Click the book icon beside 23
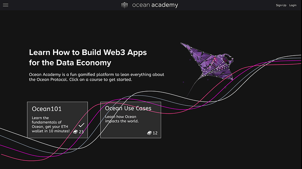Screen dimensions: 302x169 [75, 132]
